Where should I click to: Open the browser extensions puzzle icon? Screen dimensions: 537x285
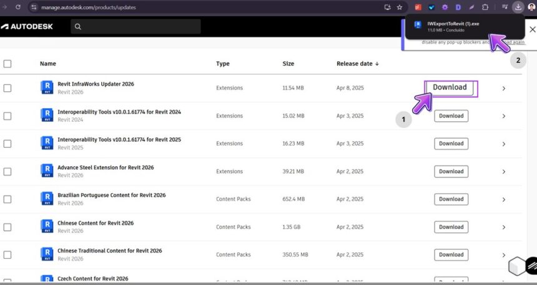[485, 7]
